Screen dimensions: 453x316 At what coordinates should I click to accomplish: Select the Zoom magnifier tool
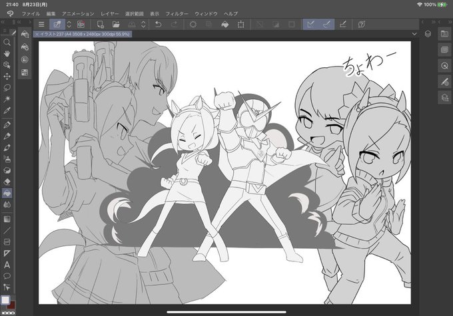[x=7, y=43]
